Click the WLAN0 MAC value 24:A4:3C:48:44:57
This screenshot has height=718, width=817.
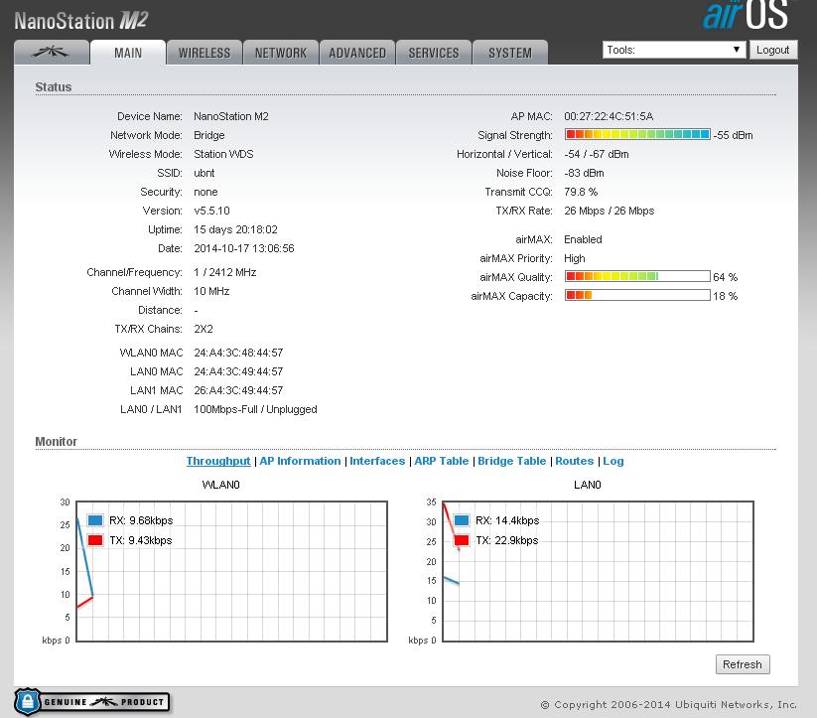[x=238, y=353]
